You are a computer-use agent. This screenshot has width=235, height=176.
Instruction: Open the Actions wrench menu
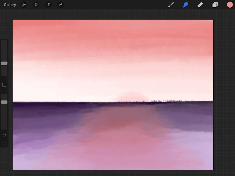tap(24, 5)
